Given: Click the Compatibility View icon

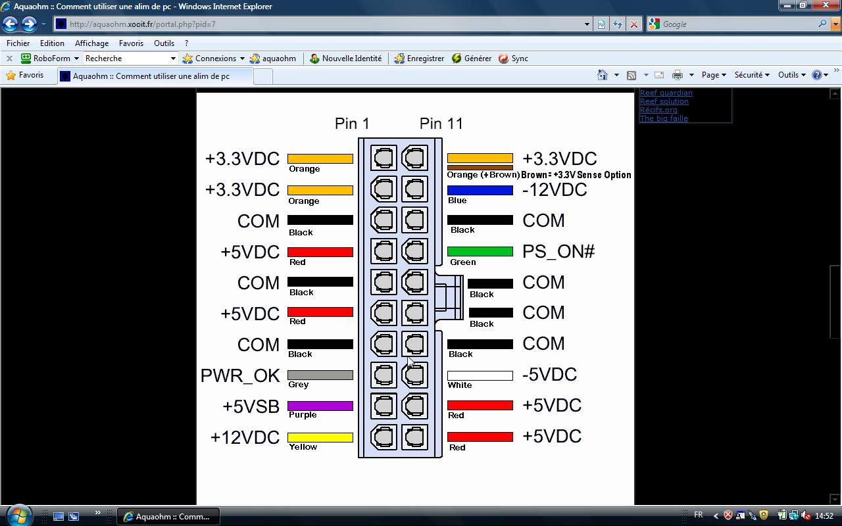Looking at the screenshot, I should pyautogui.click(x=601, y=24).
